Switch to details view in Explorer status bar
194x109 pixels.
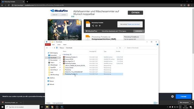(155, 103)
